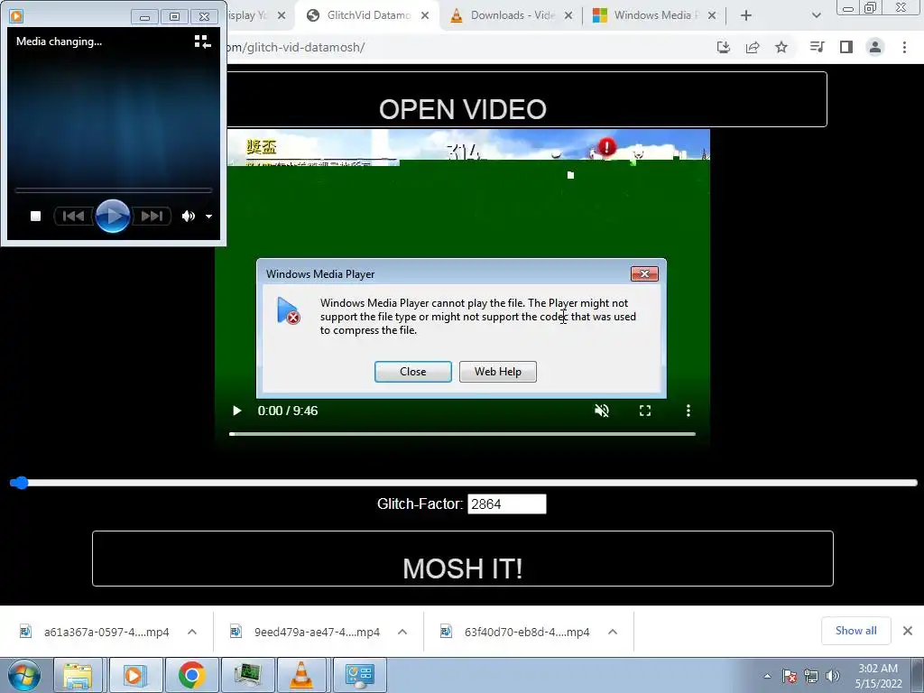The height and width of the screenshot is (693, 924).
Task: Open the web video more options menu
Action: [x=688, y=411]
